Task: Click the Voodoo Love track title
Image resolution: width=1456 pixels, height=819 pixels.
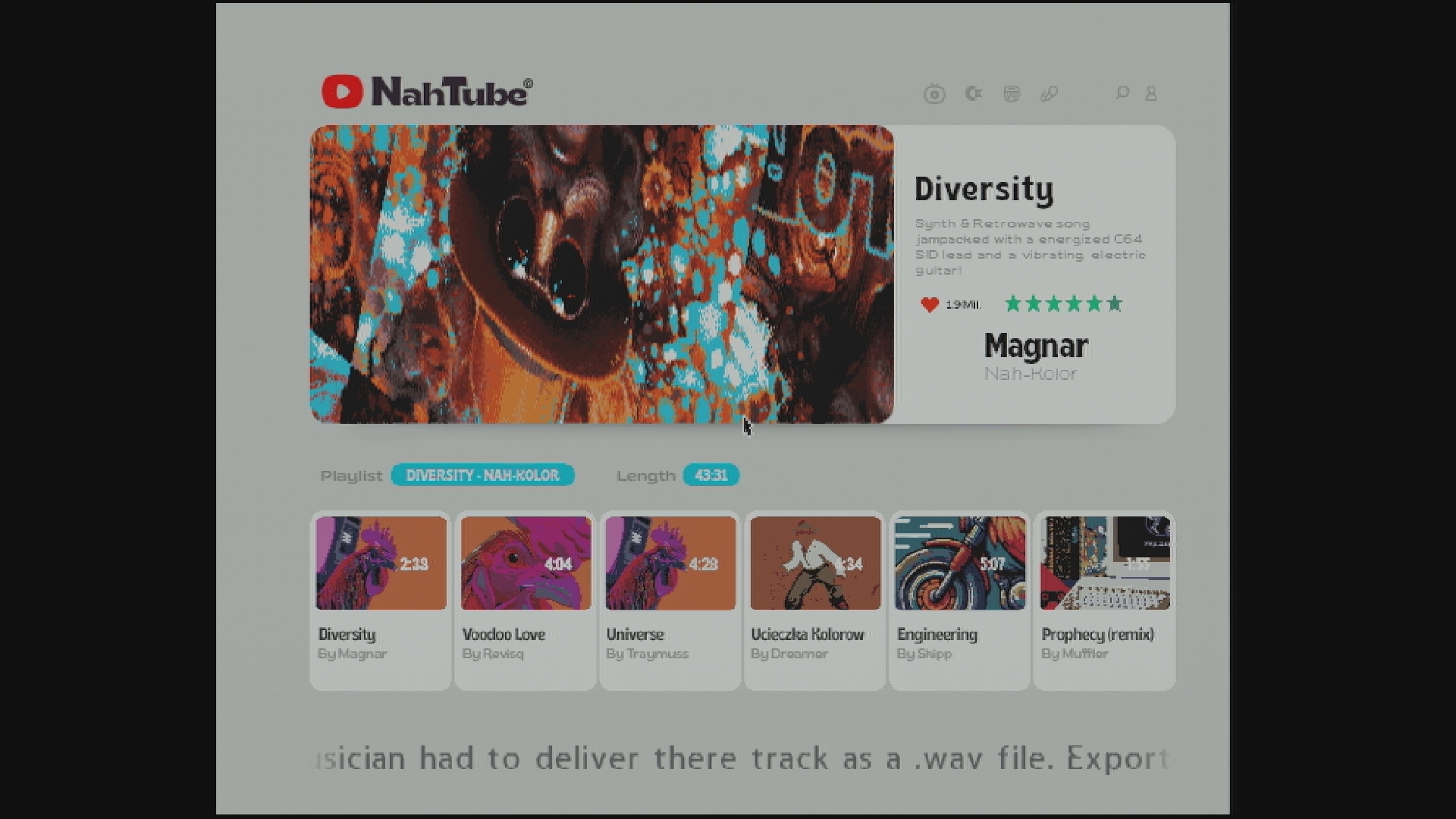Action: point(504,635)
